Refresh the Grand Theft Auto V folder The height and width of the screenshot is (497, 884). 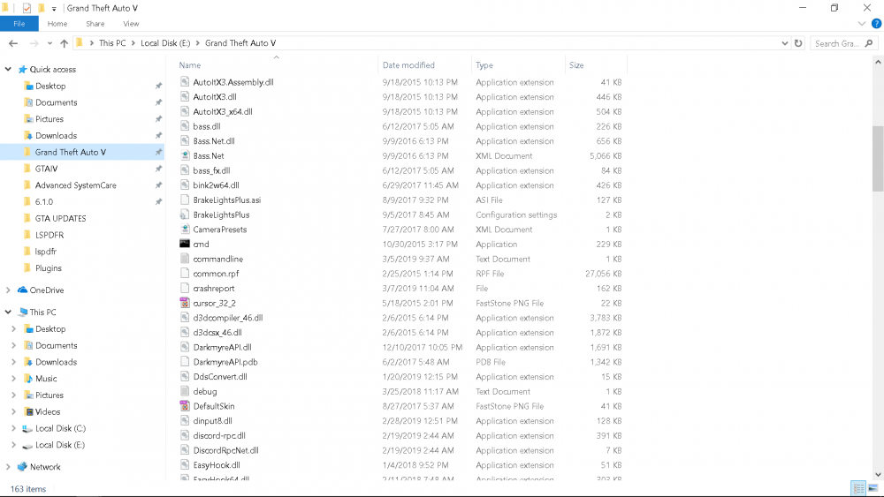[798, 43]
